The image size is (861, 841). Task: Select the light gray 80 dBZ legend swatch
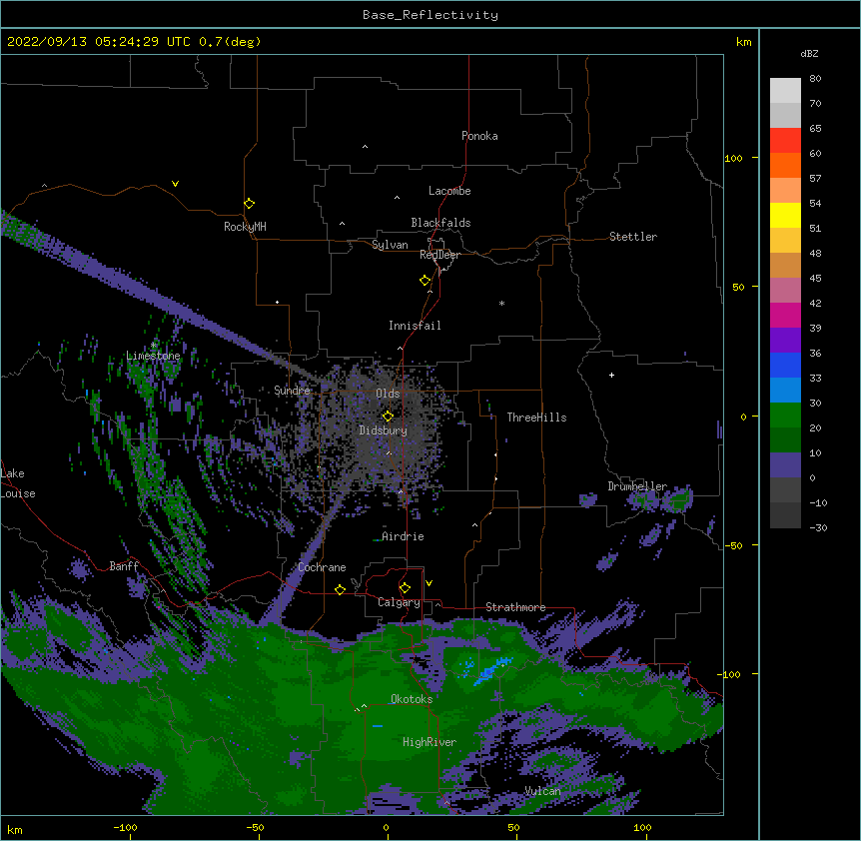[x=785, y=91]
